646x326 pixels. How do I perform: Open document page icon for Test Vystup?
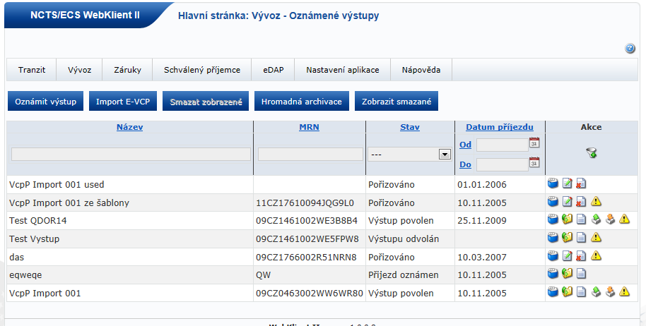(580, 239)
